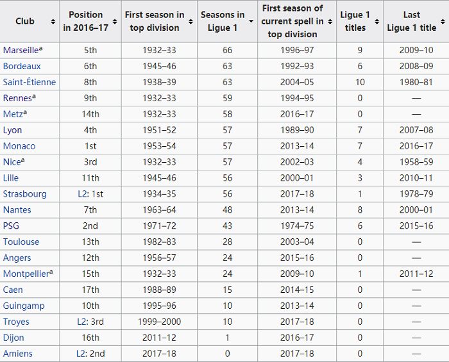Sort by Last Ligue 1 title arrows
This screenshot has height=362, width=449.
(x=443, y=21)
